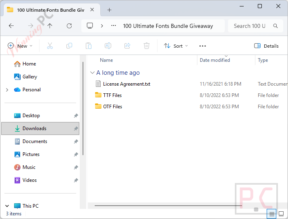Go back to the previous folder

[x=11, y=26]
